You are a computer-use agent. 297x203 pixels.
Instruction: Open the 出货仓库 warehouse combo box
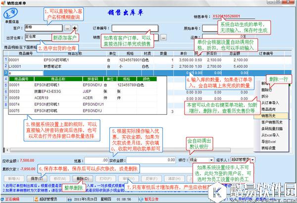coord(38,37)
